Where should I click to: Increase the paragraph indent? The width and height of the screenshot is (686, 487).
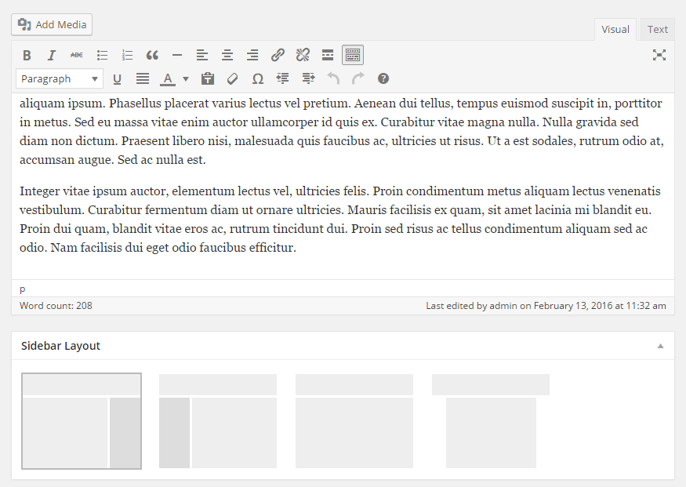pos(308,78)
